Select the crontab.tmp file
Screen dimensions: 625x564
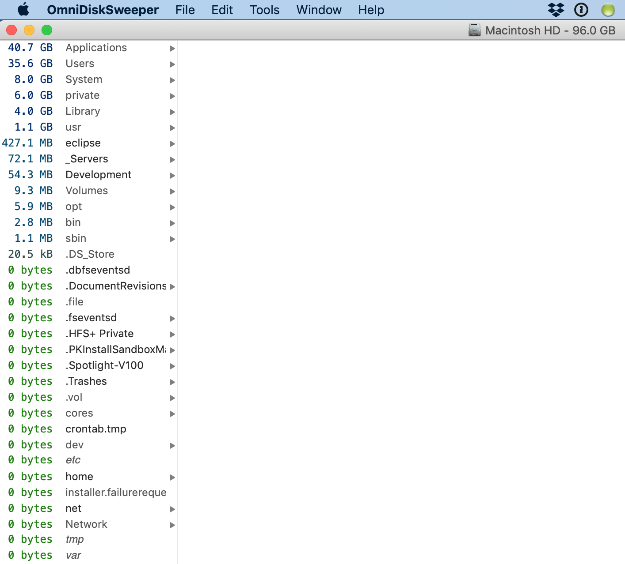96,429
